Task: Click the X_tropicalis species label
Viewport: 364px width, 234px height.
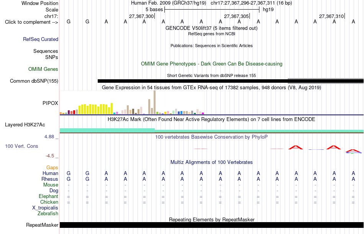Action: click(45, 208)
